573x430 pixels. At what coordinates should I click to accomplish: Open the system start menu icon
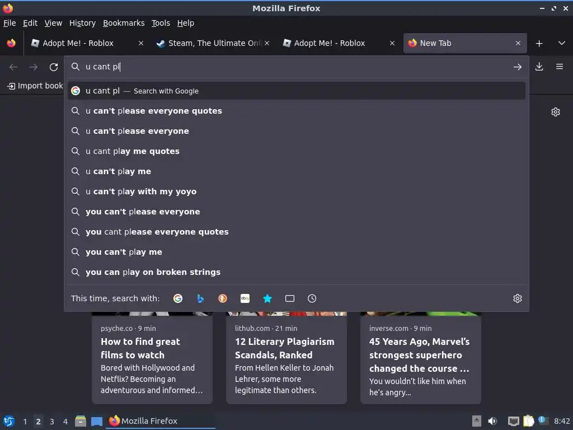[9, 421]
